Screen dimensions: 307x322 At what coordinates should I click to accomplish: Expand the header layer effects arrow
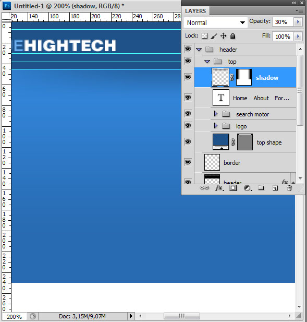click(x=293, y=182)
